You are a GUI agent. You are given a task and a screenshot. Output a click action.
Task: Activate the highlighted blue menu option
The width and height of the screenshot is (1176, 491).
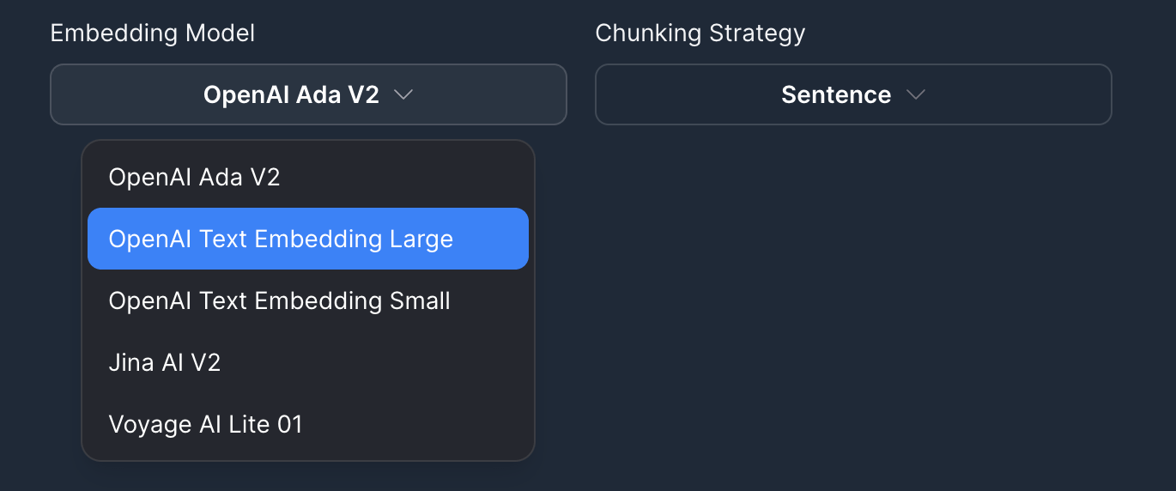pyautogui.click(x=307, y=239)
